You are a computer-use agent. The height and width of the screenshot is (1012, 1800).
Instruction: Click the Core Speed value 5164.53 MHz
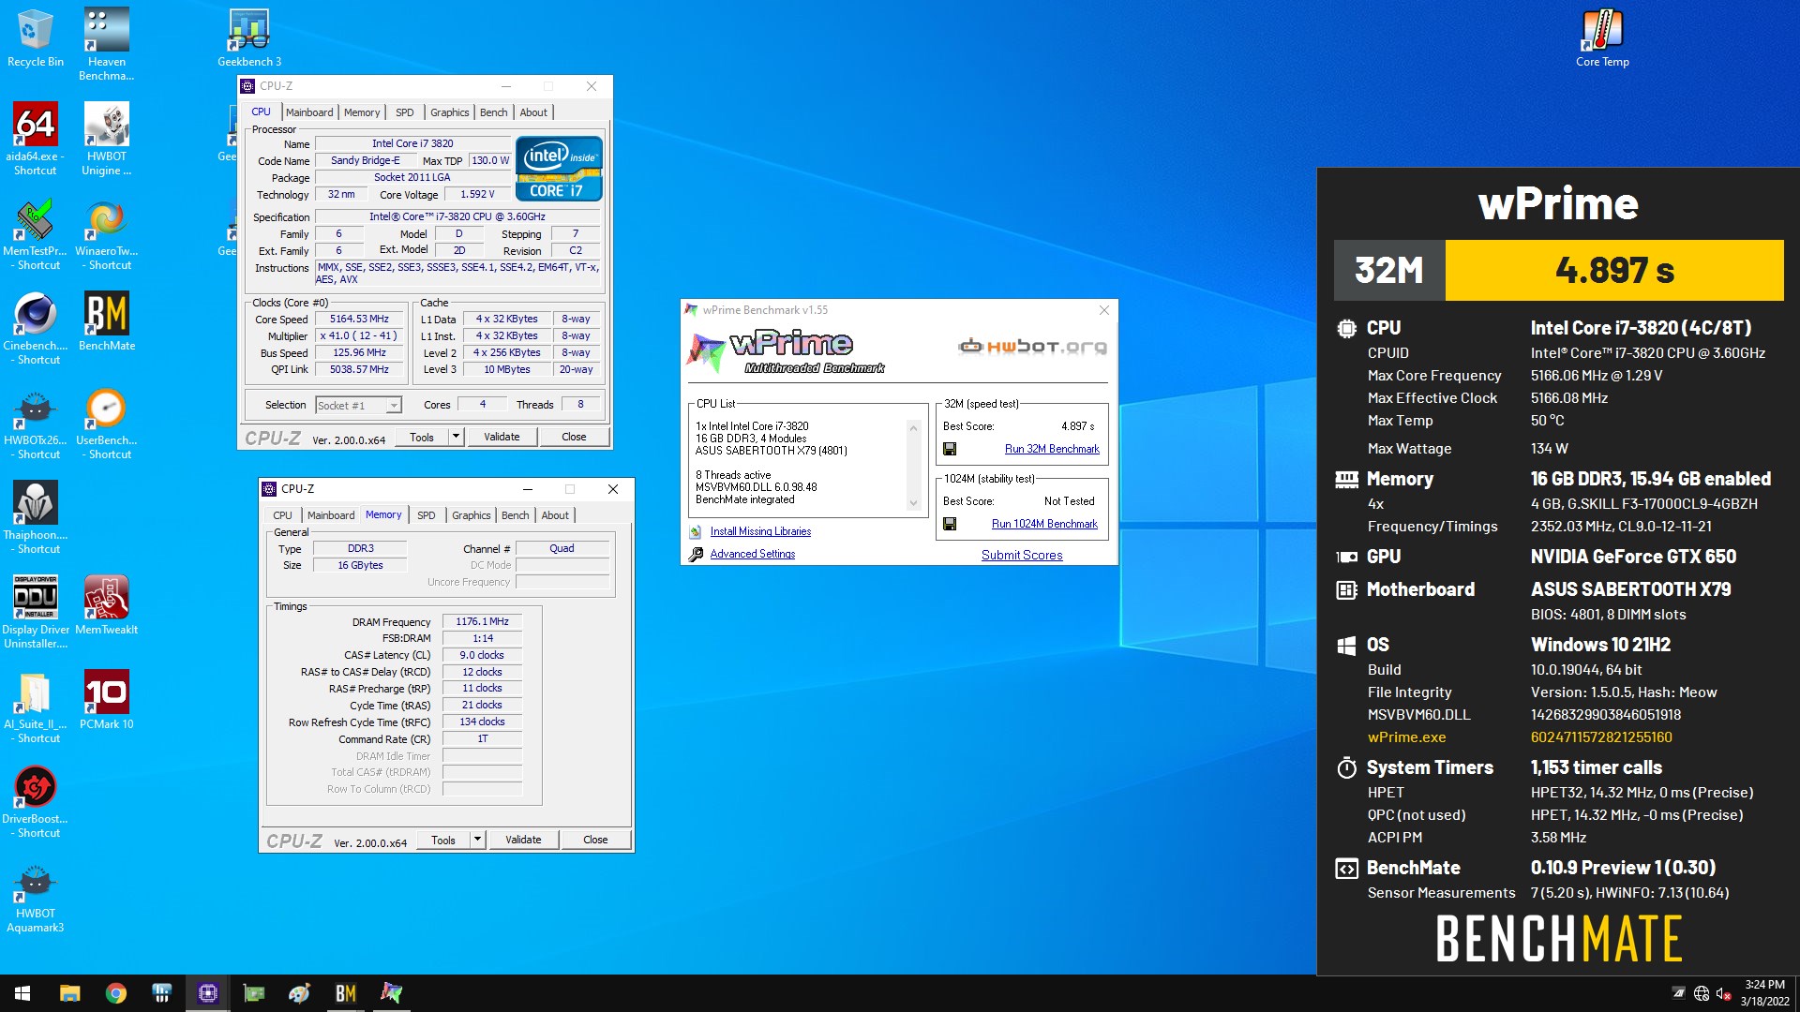point(359,319)
